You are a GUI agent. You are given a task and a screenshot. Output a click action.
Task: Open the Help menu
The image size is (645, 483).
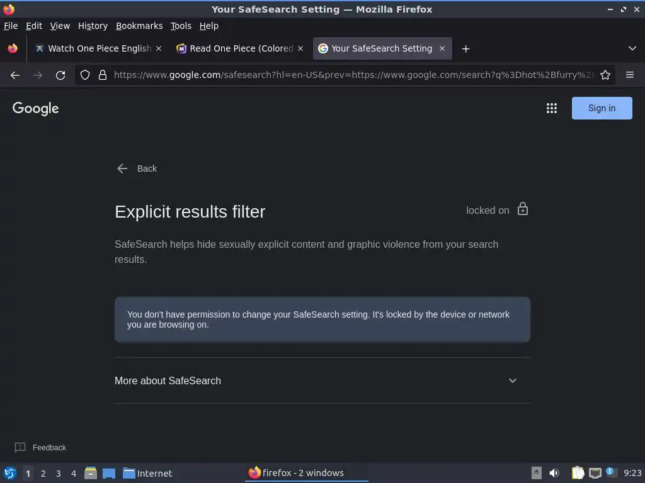[208, 26]
